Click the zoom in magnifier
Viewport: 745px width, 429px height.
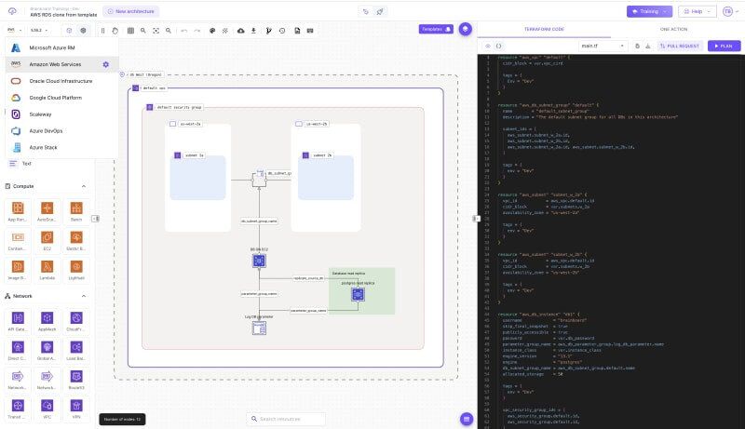coord(143,31)
